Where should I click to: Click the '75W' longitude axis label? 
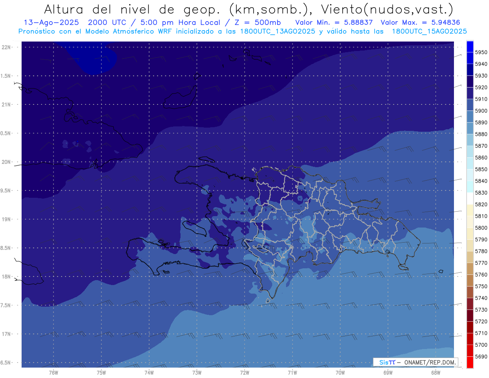tap(101, 373)
